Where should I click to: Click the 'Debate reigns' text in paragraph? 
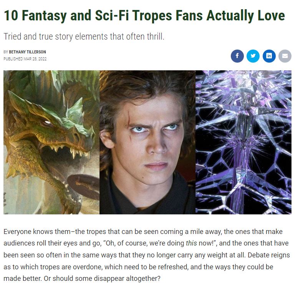(269, 255)
